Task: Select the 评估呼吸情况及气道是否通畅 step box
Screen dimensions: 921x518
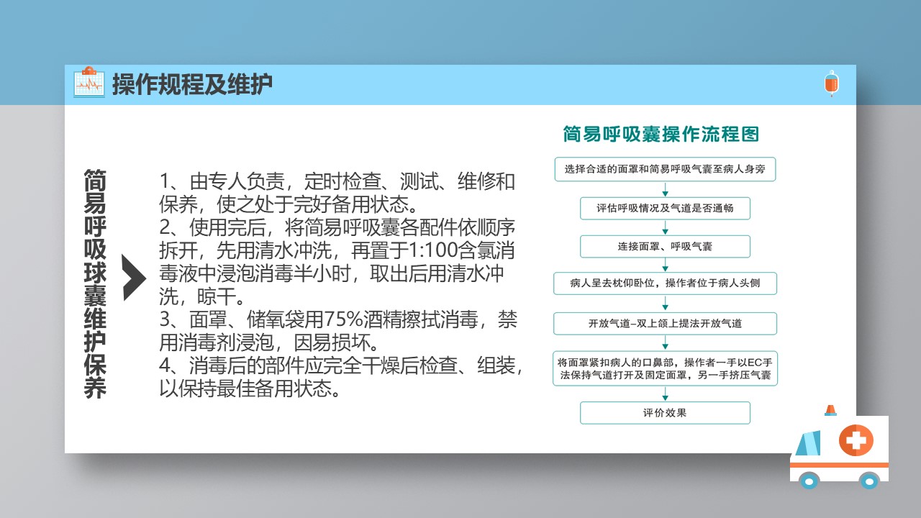Action: click(665, 209)
